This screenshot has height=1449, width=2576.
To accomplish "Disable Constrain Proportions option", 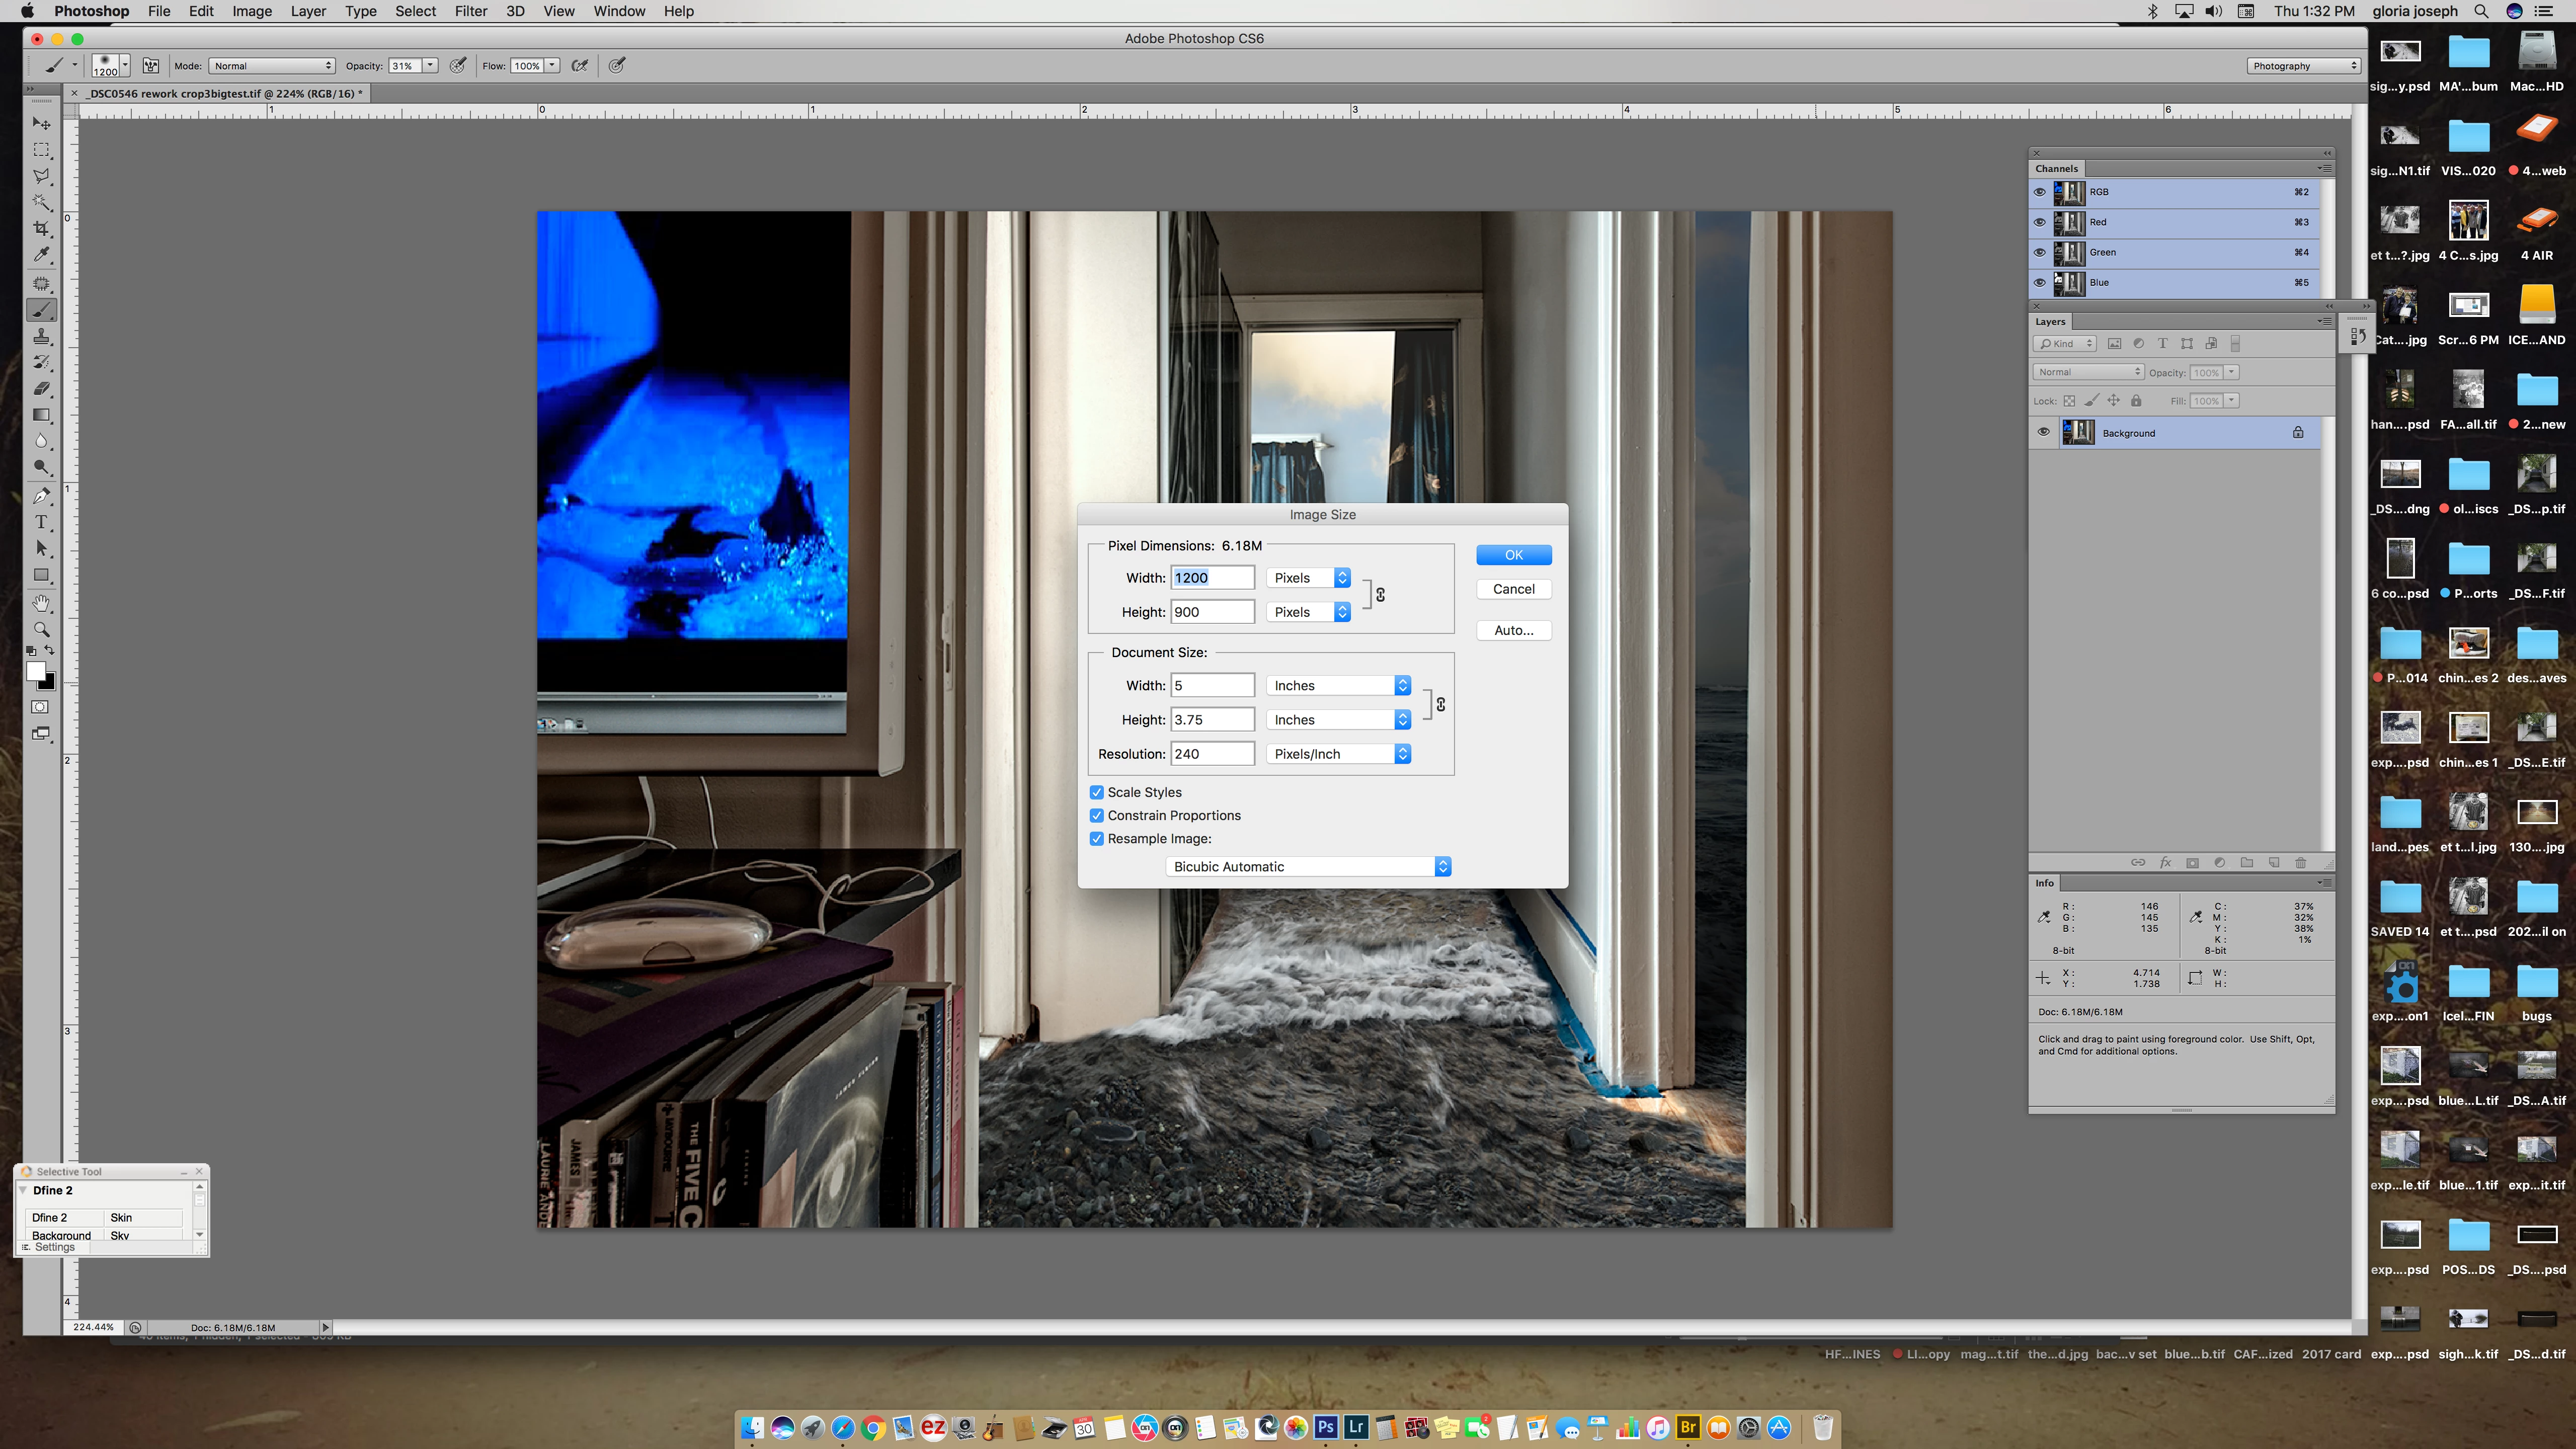I will (x=1097, y=815).
